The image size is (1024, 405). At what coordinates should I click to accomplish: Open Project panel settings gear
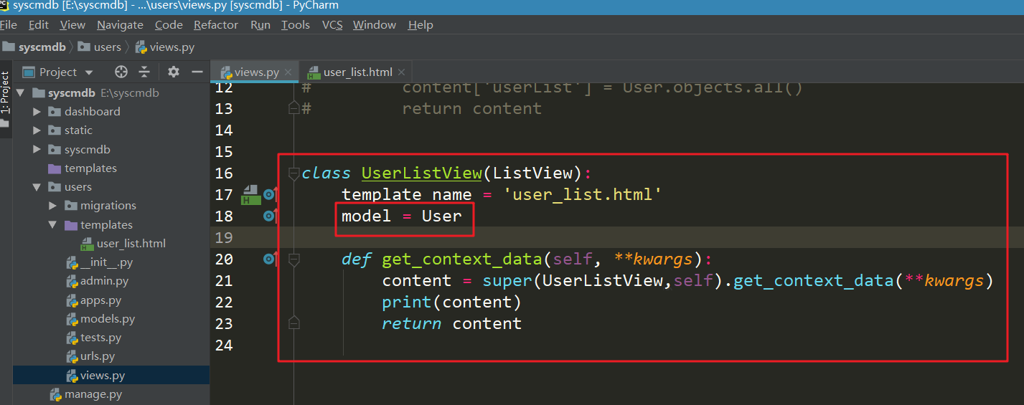(x=174, y=72)
